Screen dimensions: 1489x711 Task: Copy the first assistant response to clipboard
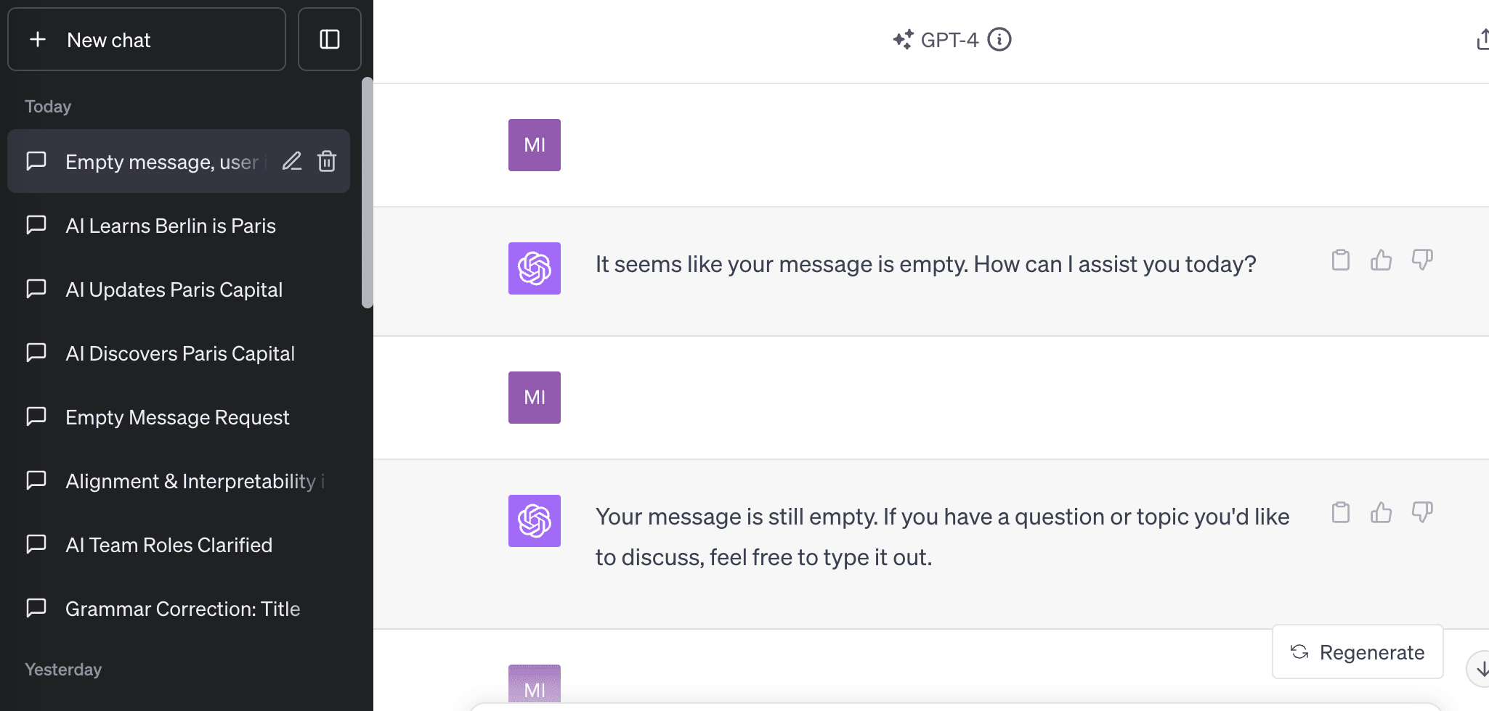[1340, 260]
